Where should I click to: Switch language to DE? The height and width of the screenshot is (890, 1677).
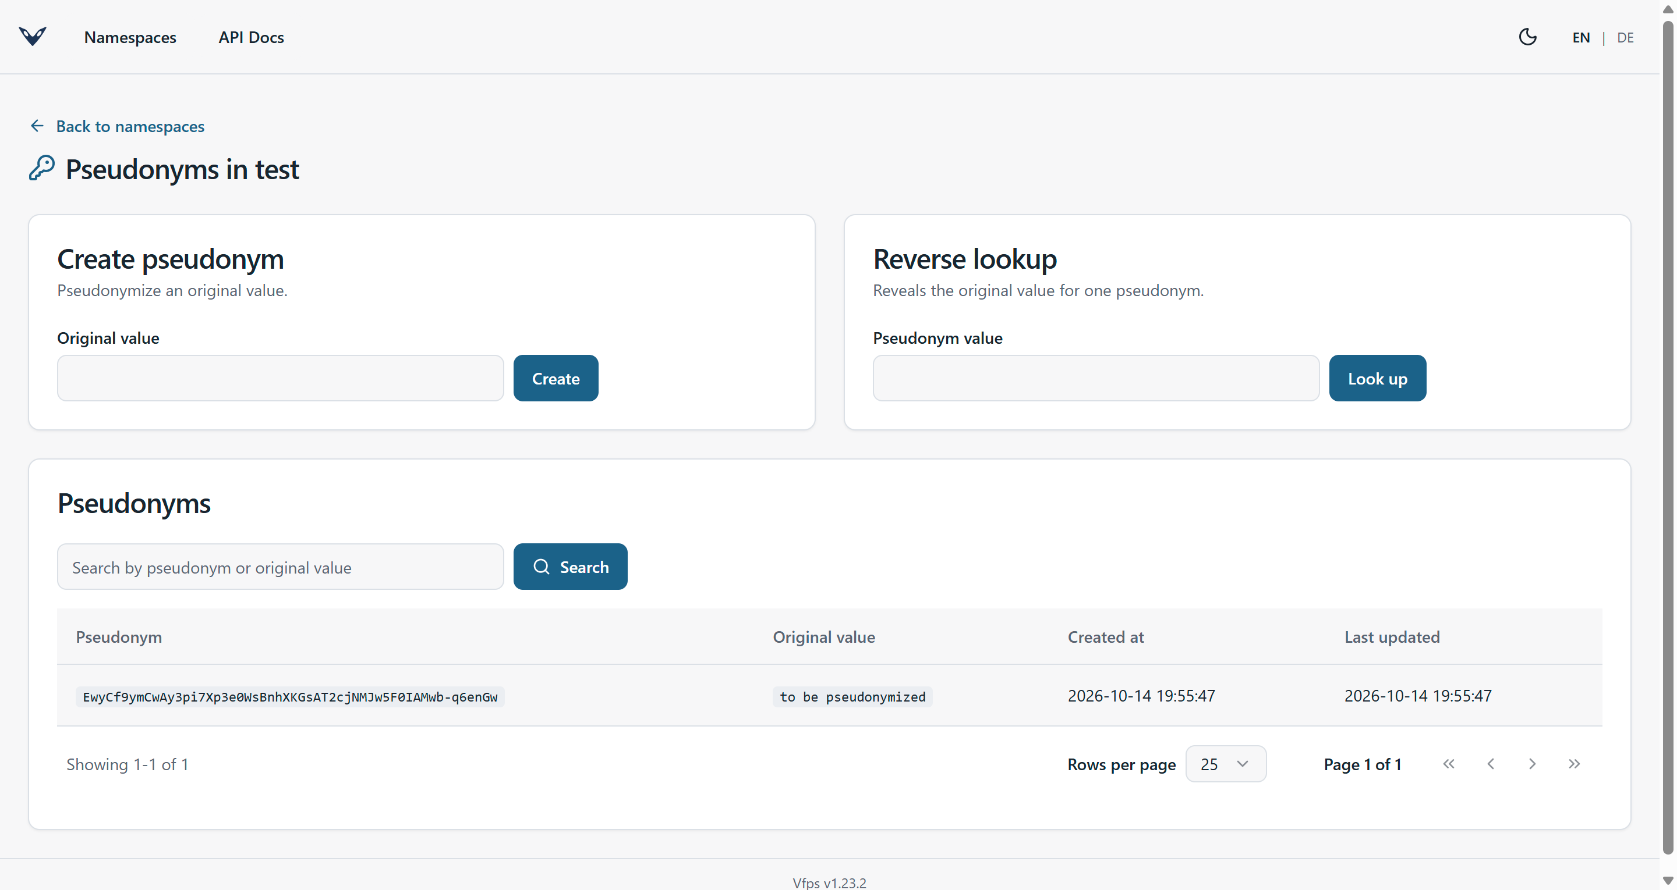(1625, 38)
